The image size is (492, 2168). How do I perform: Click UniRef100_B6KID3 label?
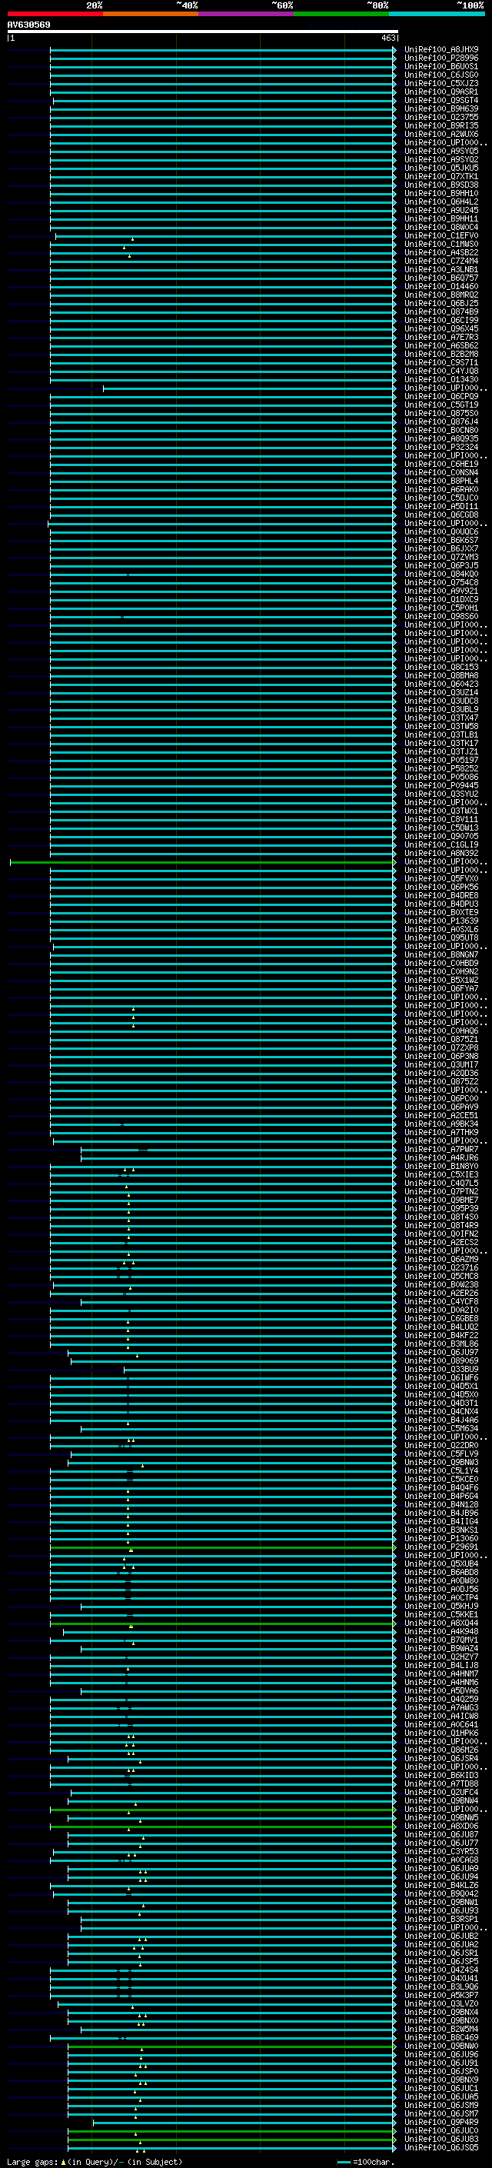441,1775
